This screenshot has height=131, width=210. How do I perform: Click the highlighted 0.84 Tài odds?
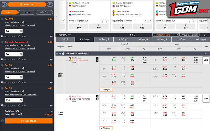[132, 58]
